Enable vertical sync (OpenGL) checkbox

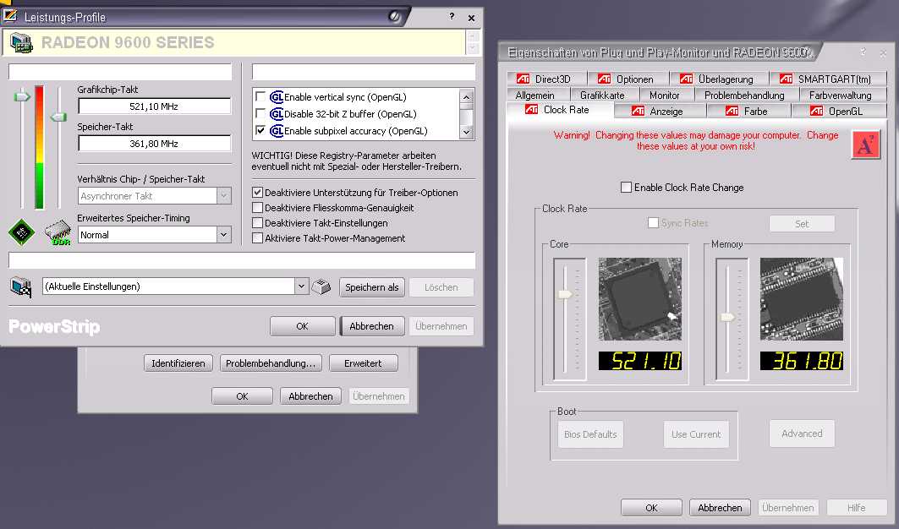tap(260, 97)
